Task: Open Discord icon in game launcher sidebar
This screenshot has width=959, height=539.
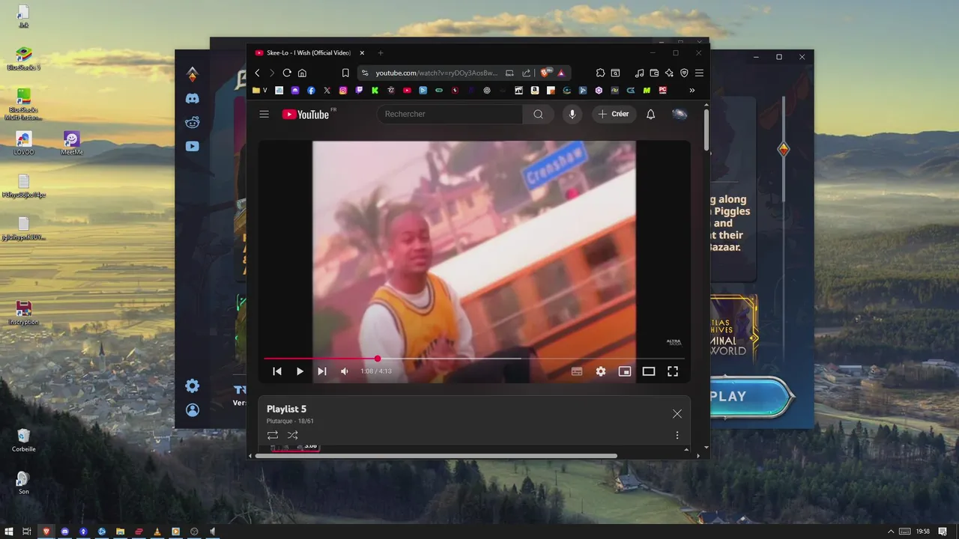Action: click(x=193, y=98)
